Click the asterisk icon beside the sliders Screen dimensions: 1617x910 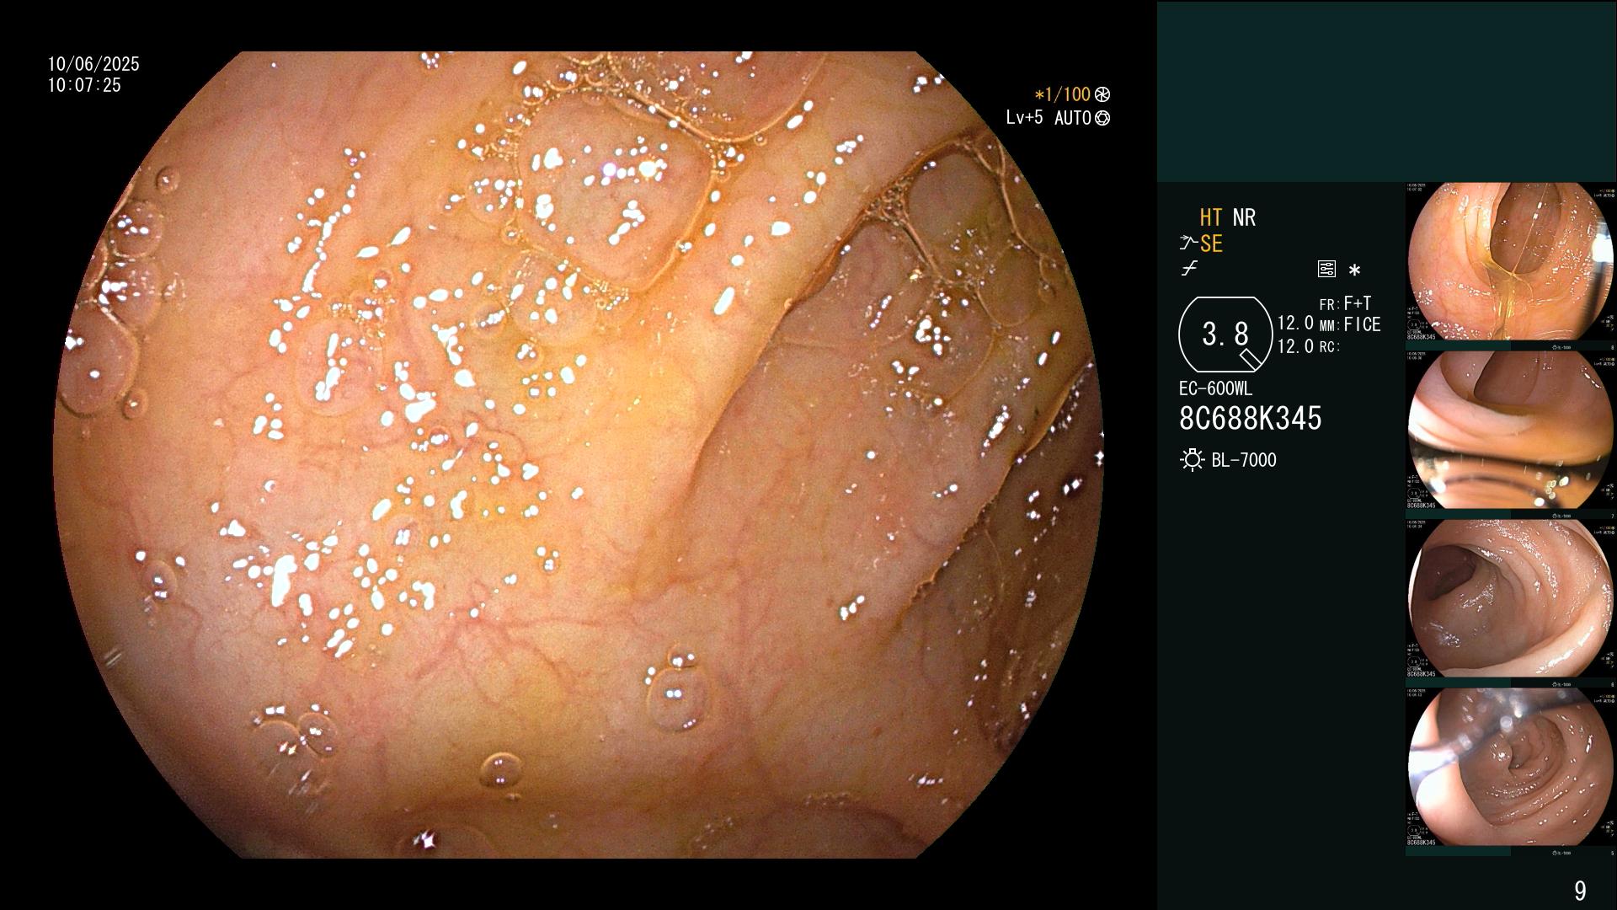pyautogui.click(x=1354, y=270)
